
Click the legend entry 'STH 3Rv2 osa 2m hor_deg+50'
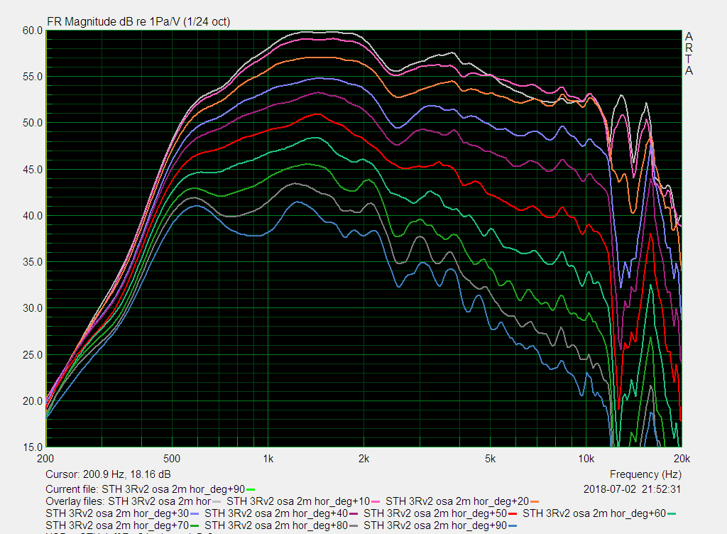pyautogui.click(x=435, y=513)
